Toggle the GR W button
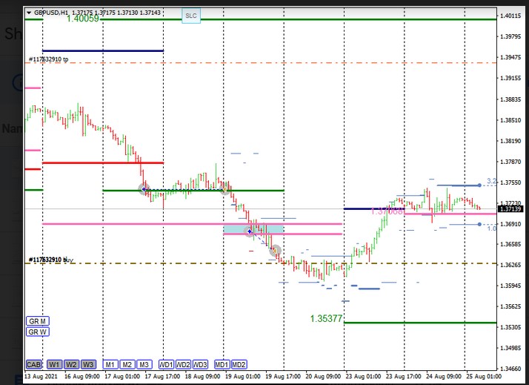The image size is (529, 385). click(37, 332)
